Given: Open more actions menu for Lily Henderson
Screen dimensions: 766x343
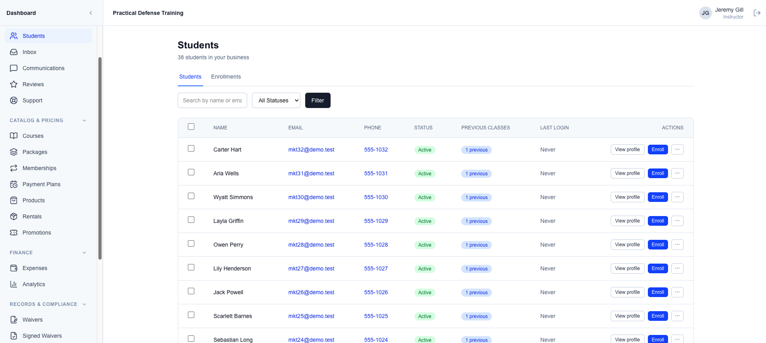Looking at the screenshot, I should pos(677,268).
